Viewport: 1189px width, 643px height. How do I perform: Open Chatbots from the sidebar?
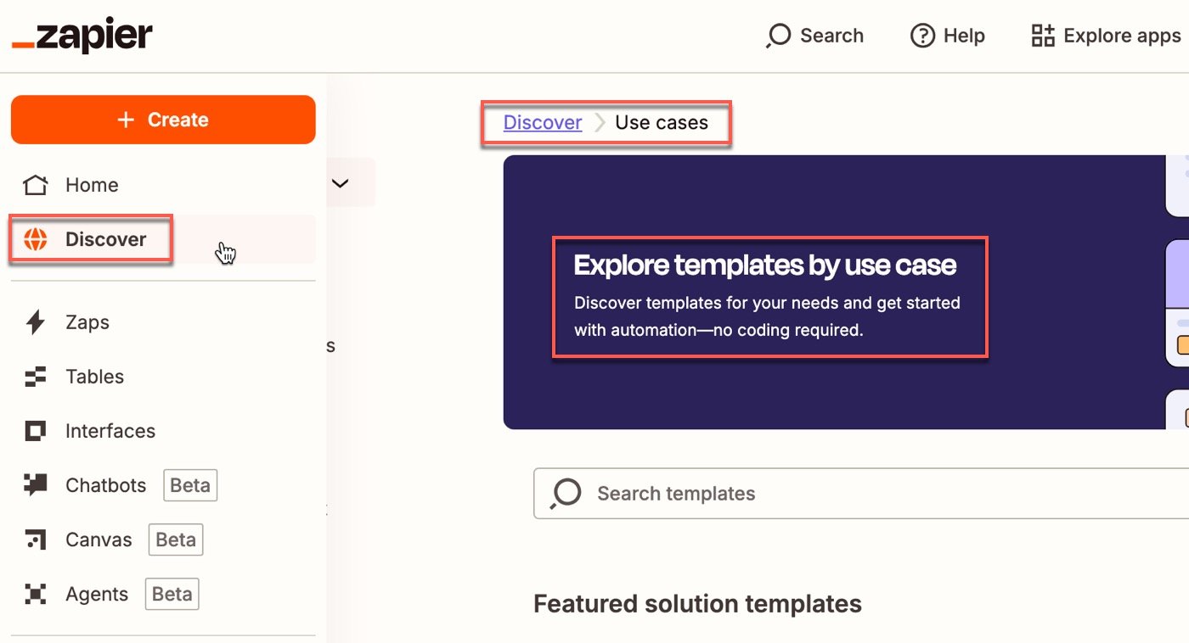pyautogui.click(x=163, y=485)
